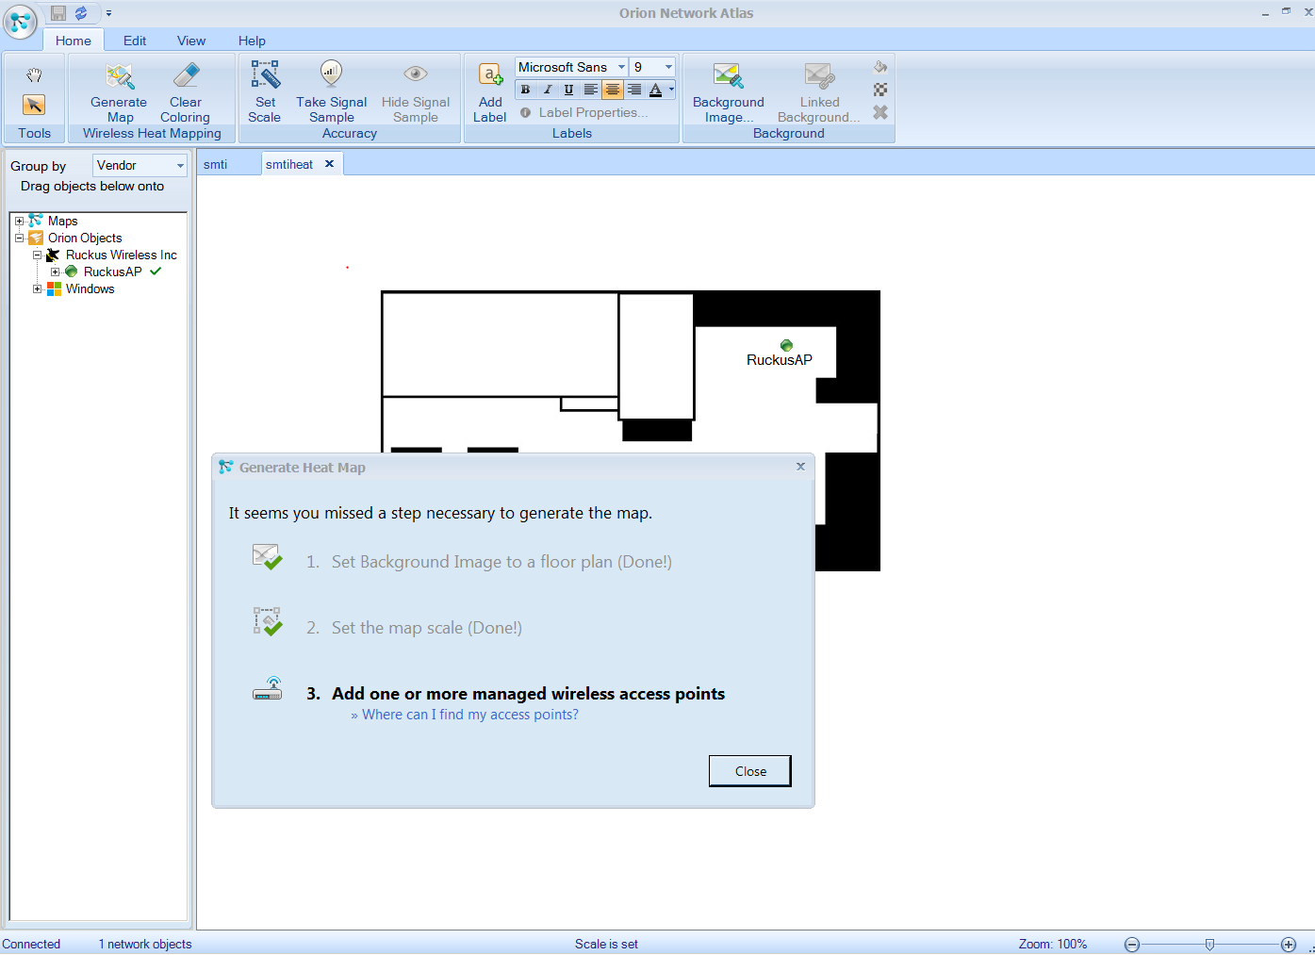Expand the Maps tree node

[x=19, y=222]
